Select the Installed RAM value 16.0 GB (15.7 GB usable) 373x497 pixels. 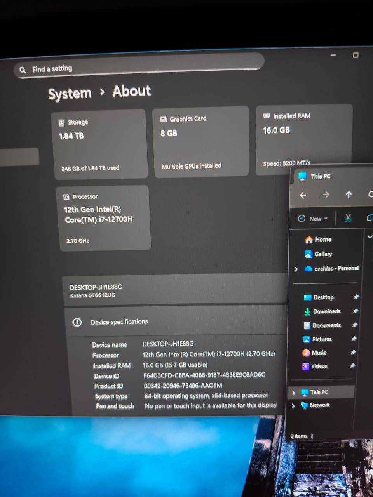pos(175,365)
